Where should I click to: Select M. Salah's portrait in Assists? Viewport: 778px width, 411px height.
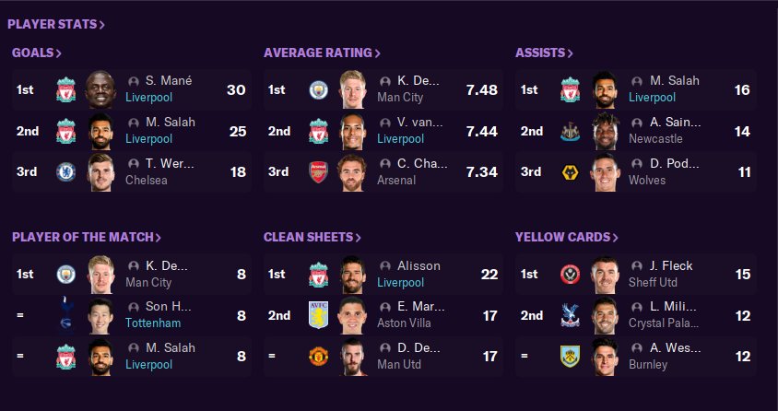(606, 90)
